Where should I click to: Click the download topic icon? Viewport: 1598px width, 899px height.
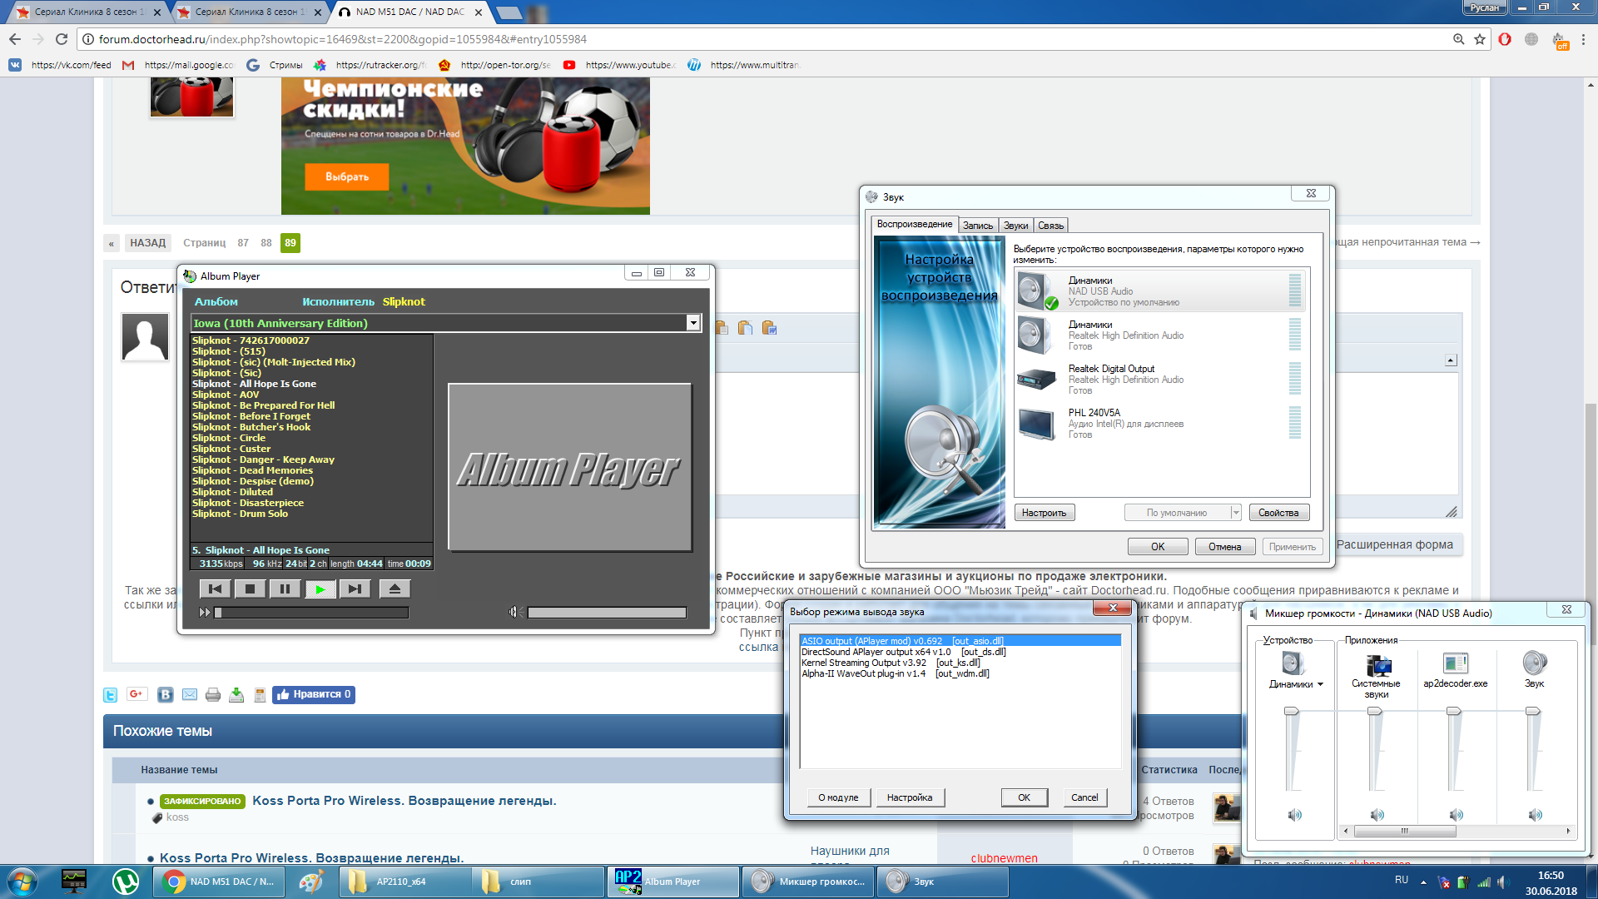point(236,694)
